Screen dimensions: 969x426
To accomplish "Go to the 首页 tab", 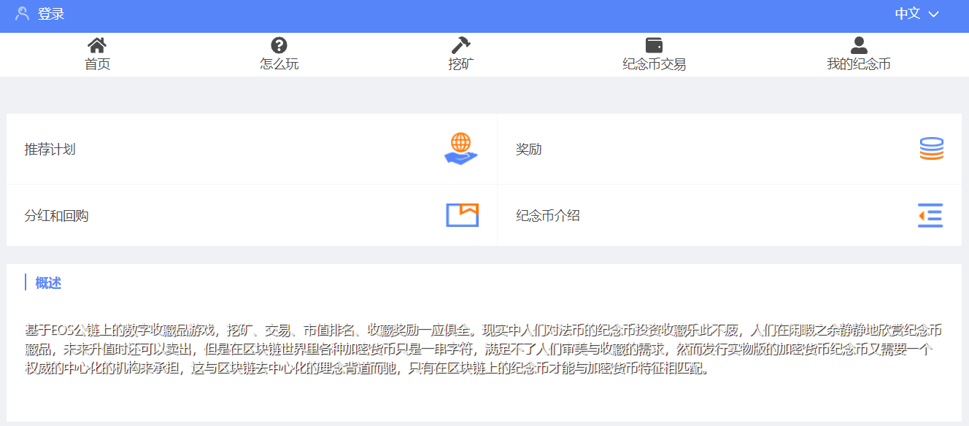I will point(97,64).
